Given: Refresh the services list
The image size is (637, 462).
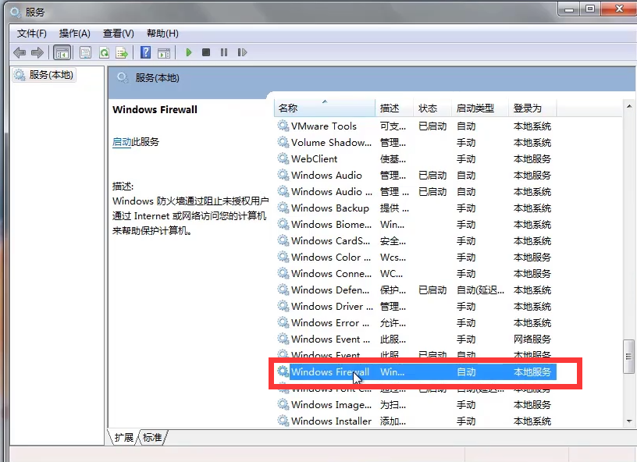Looking at the screenshot, I should click(104, 52).
